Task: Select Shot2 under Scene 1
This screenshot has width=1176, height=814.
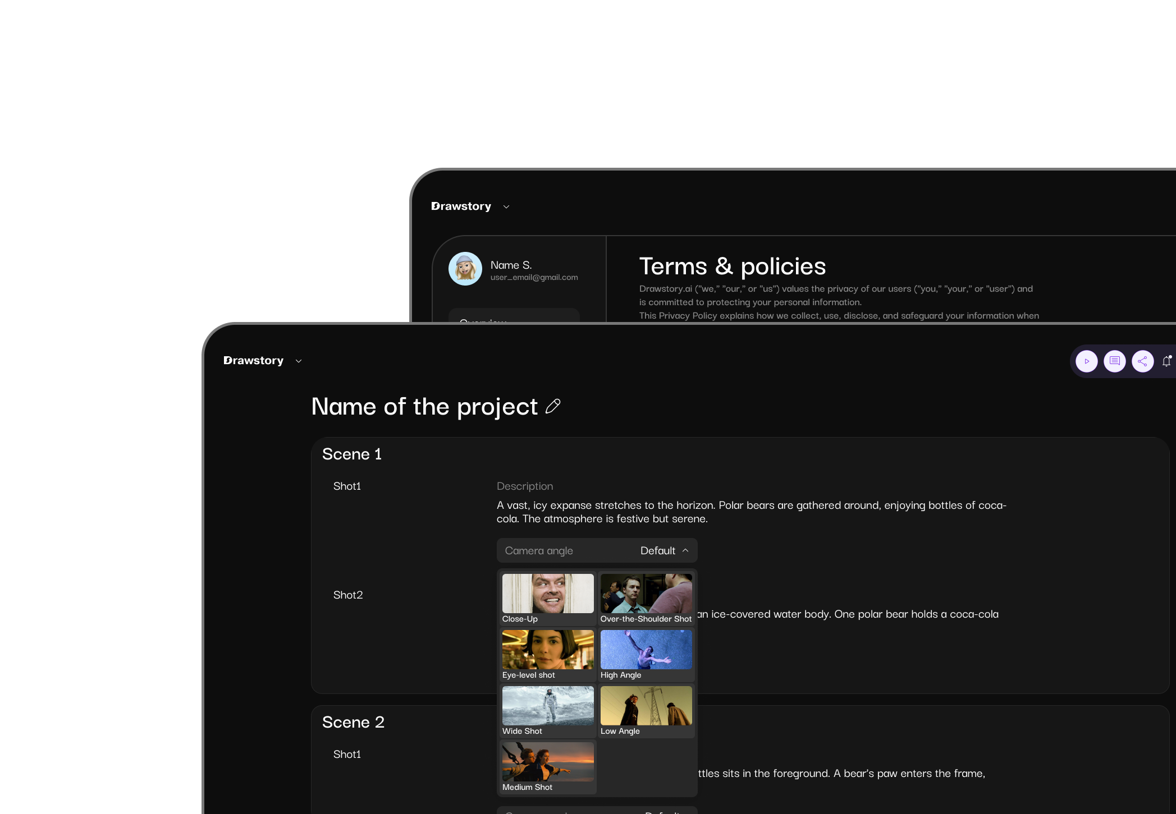Action: pyautogui.click(x=348, y=595)
